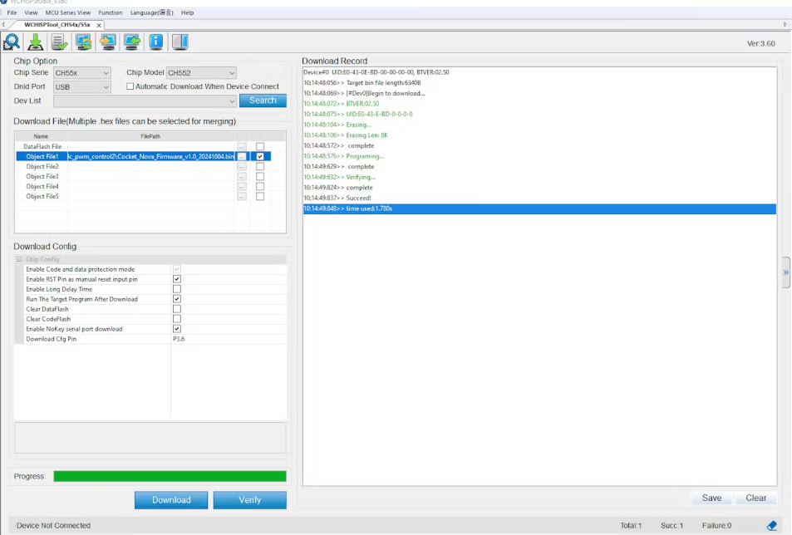Open the blue info toolbar icon
Viewport: 792px width, 535px height.
click(x=156, y=42)
